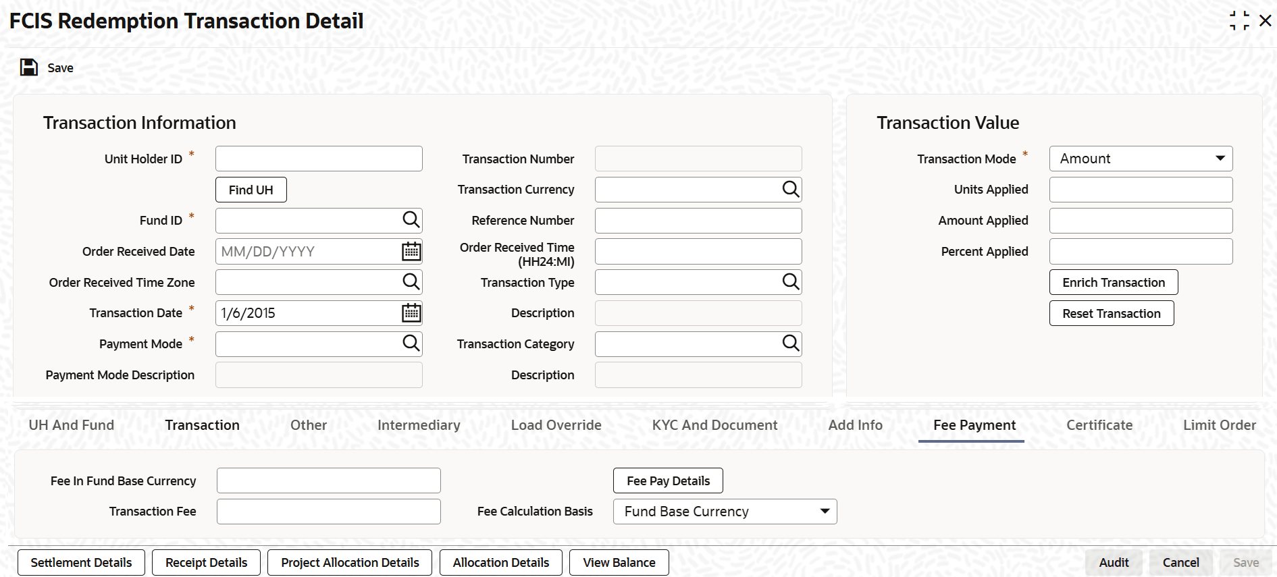Viewport: 1277px width, 577px height.
Task: Open Project Allocation Details
Action: [x=350, y=562]
